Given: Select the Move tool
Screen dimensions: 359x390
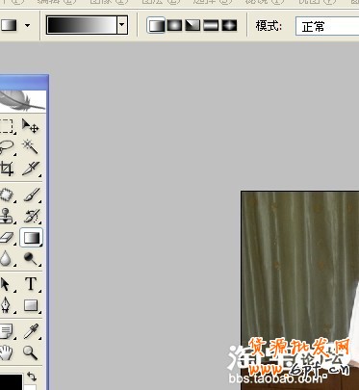Looking at the screenshot, I should click(31, 126).
